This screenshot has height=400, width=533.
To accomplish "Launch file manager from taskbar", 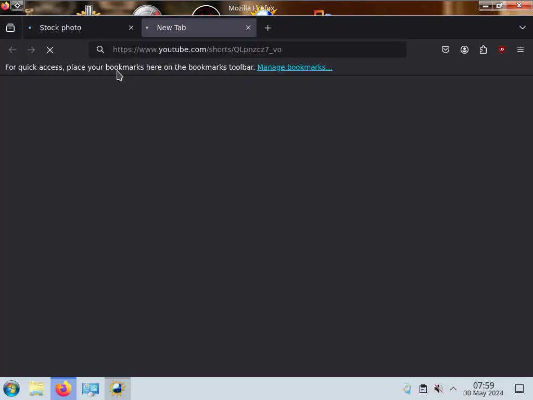I will pos(36,389).
